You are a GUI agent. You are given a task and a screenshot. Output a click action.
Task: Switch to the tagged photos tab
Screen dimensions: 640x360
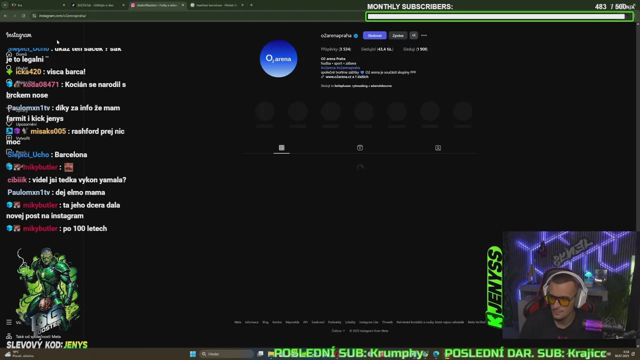click(438, 148)
